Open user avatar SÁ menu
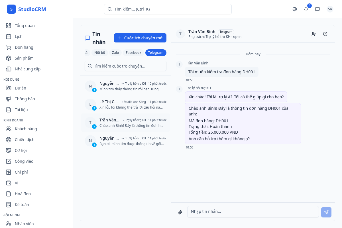 (x=330, y=9)
